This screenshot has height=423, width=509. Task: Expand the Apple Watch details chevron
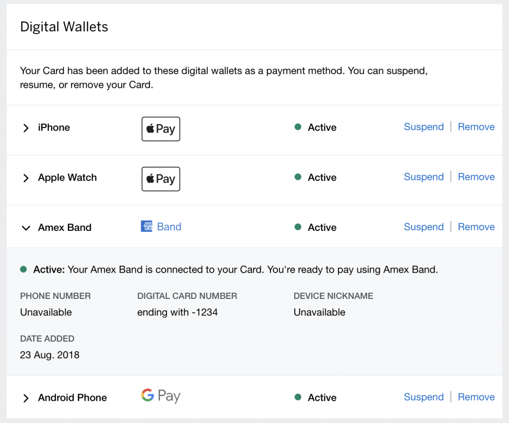(x=26, y=178)
